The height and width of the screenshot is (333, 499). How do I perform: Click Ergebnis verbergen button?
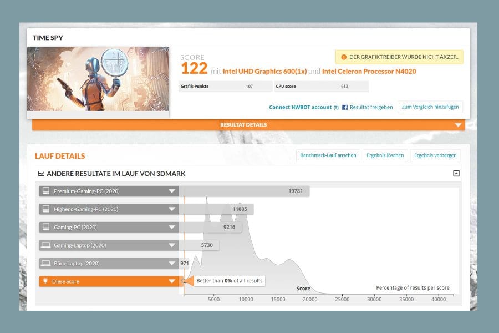(x=435, y=155)
